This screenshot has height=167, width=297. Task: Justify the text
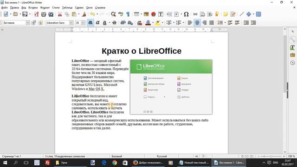pyautogui.click(x=212, y=23)
